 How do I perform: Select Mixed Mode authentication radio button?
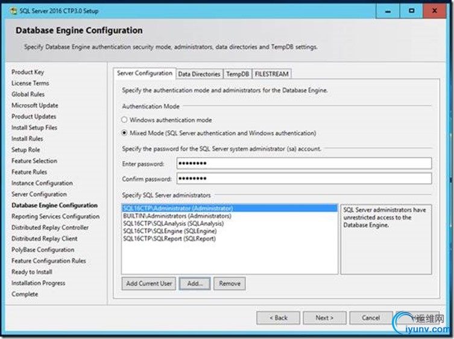point(124,132)
